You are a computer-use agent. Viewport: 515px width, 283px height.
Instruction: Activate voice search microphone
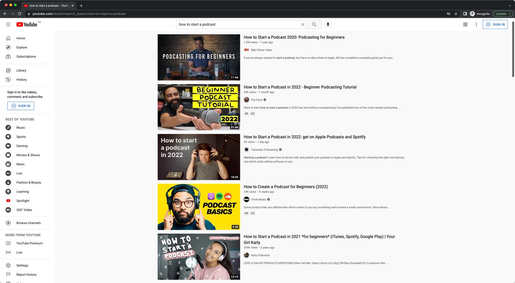point(328,24)
